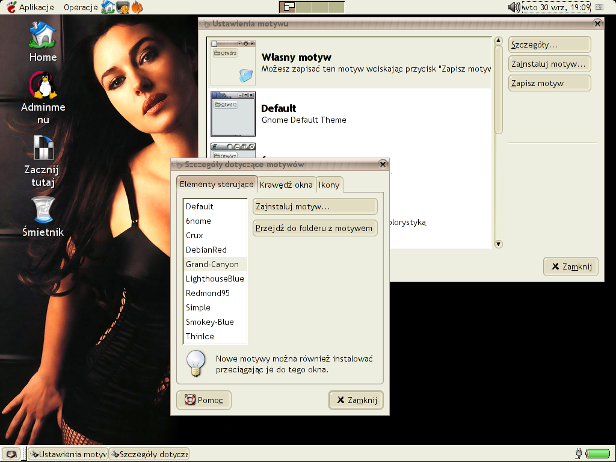Click the theme list scrollbar up arrow
The width and height of the screenshot is (616, 462).
[499, 41]
